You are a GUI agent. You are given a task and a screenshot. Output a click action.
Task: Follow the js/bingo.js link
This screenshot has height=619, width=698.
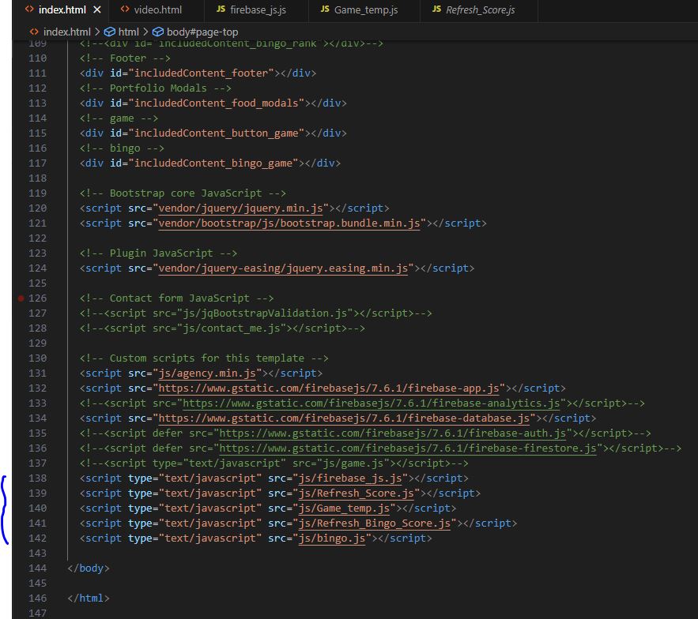pyautogui.click(x=332, y=538)
